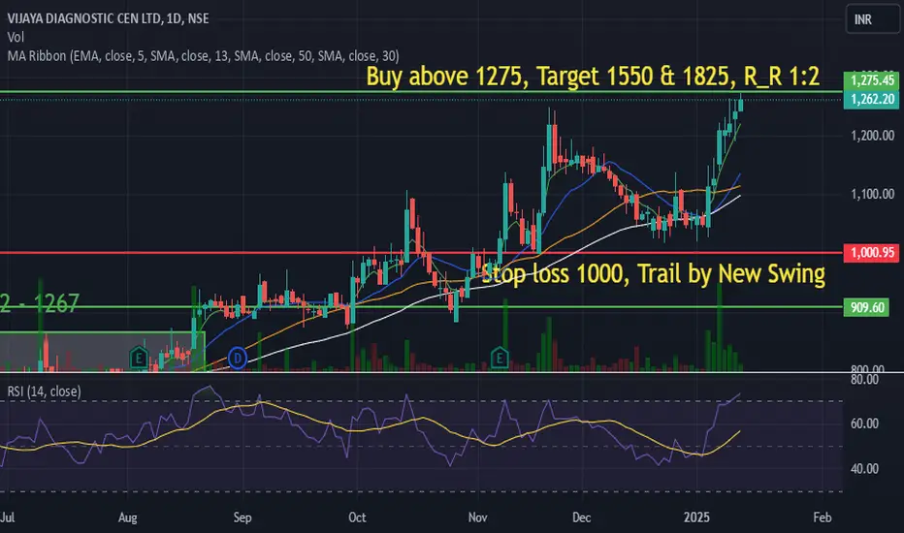Click the Dec label on time axis
The height and width of the screenshot is (533, 904).
[x=581, y=517]
